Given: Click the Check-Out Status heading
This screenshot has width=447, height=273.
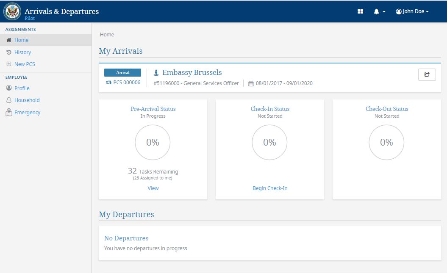Looking at the screenshot, I should (x=387, y=109).
